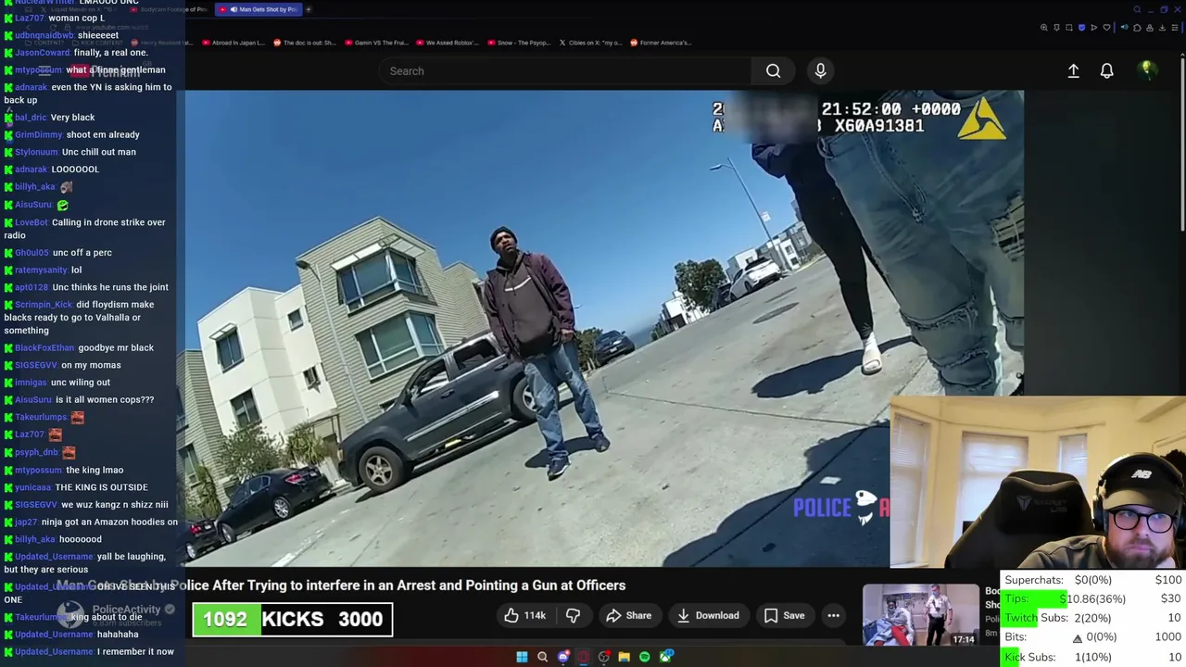Start voice search with microphone icon
This screenshot has height=667, width=1186.
[820, 70]
